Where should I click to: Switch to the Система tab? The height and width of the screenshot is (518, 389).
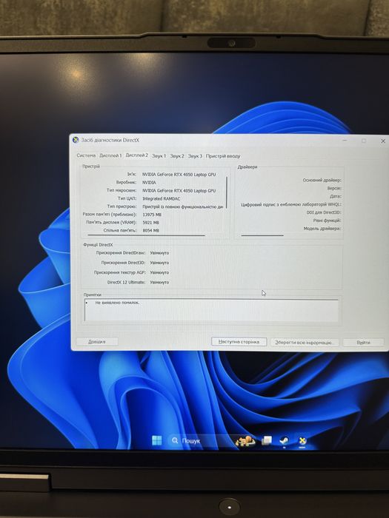tap(86, 155)
